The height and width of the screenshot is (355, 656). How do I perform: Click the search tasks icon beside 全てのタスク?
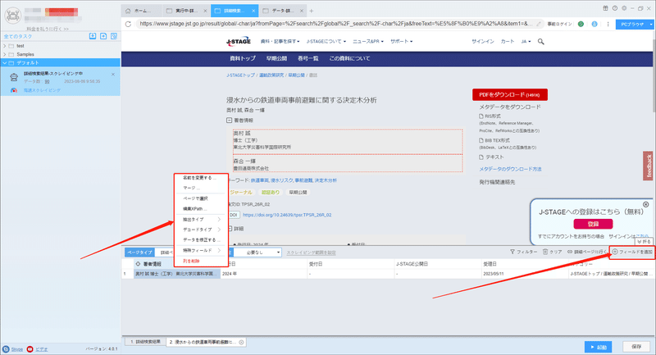click(x=114, y=36)
